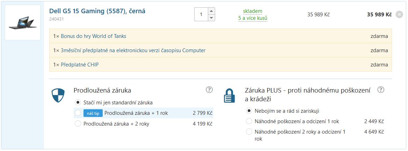Click the padlock icon for Záruka PLUS

click(229, 95)
